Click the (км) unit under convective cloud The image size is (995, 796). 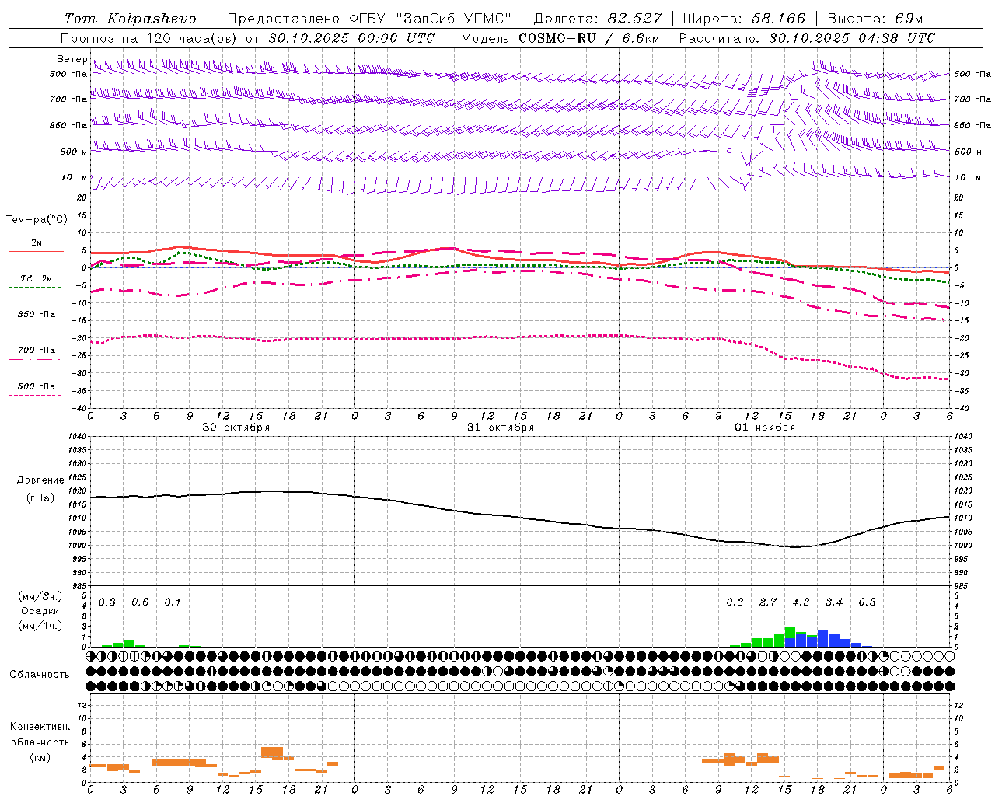(x=40, y=757)
